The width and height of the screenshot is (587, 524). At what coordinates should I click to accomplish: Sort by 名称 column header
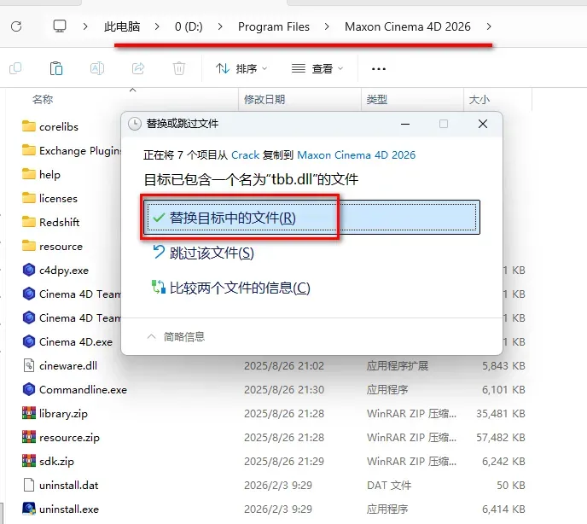43,100
